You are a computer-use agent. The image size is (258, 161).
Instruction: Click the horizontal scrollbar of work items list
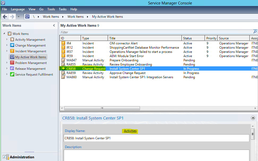[x=102, y=108]
